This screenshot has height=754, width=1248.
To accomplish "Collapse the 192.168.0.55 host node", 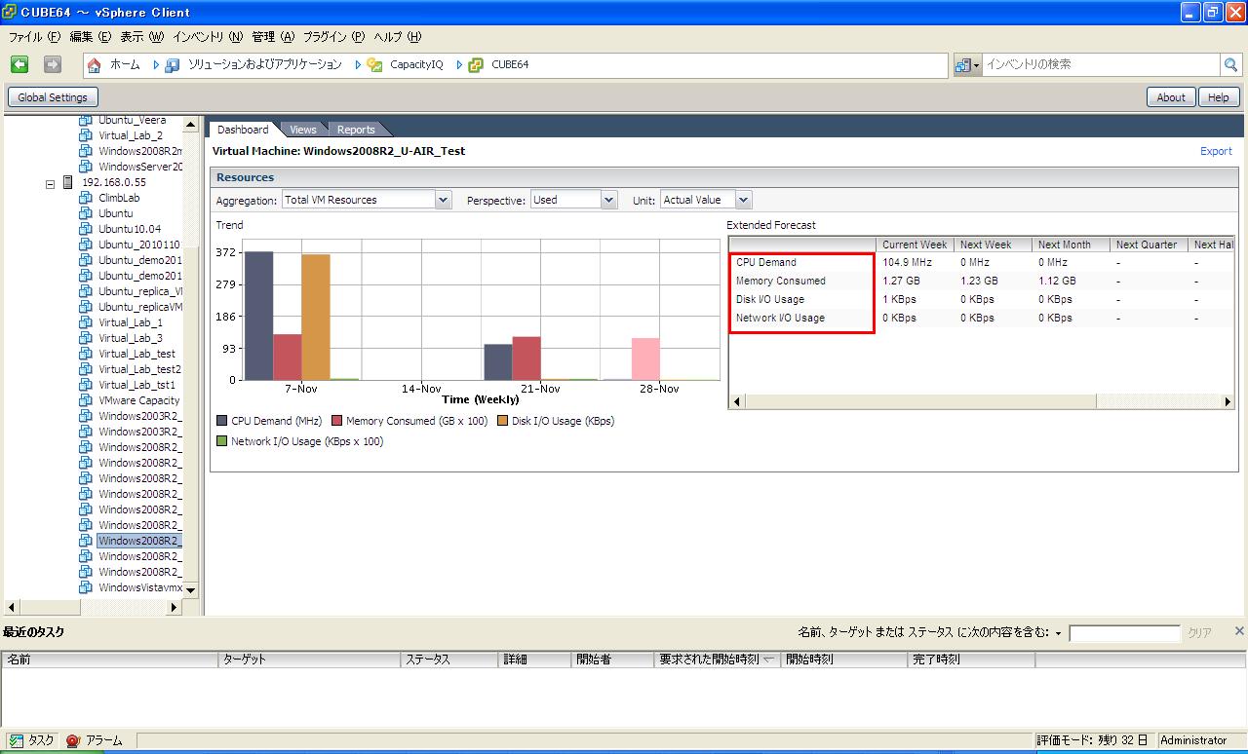I will [51, 183].
